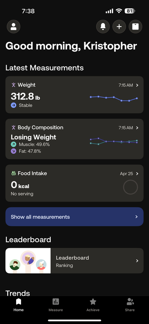Expand Food Intake card chevron

click(x=137, y=174)
